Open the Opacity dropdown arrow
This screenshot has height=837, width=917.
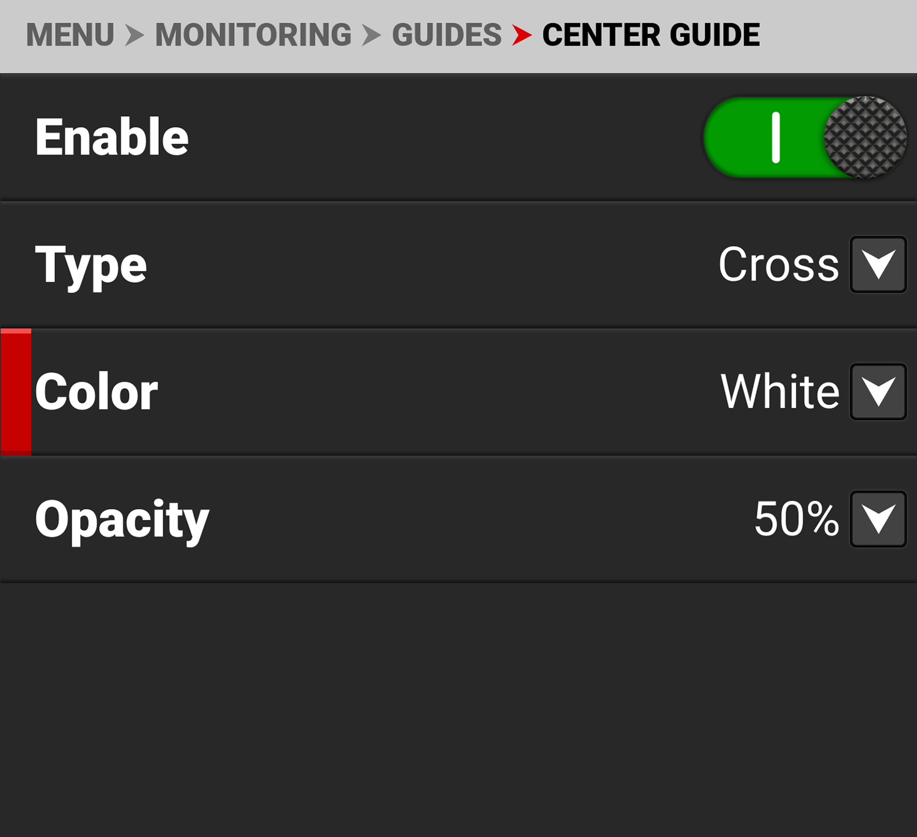pyautogui.click(x=878, y=519)
